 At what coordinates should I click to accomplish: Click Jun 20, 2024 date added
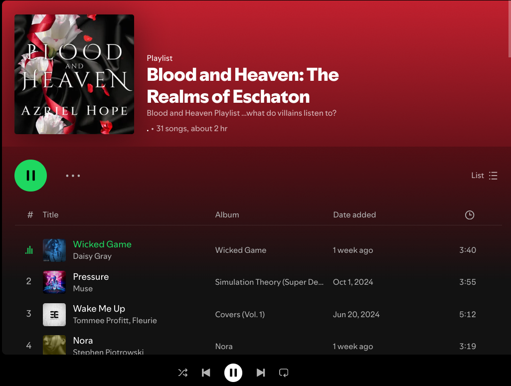pyautogui.click(x=356, y=314)
